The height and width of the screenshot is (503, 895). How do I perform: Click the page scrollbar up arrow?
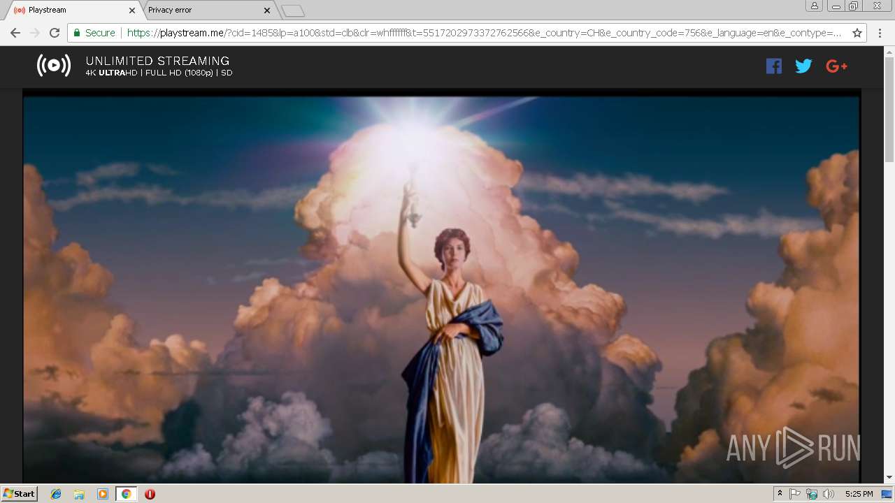(x=889, y=52)
